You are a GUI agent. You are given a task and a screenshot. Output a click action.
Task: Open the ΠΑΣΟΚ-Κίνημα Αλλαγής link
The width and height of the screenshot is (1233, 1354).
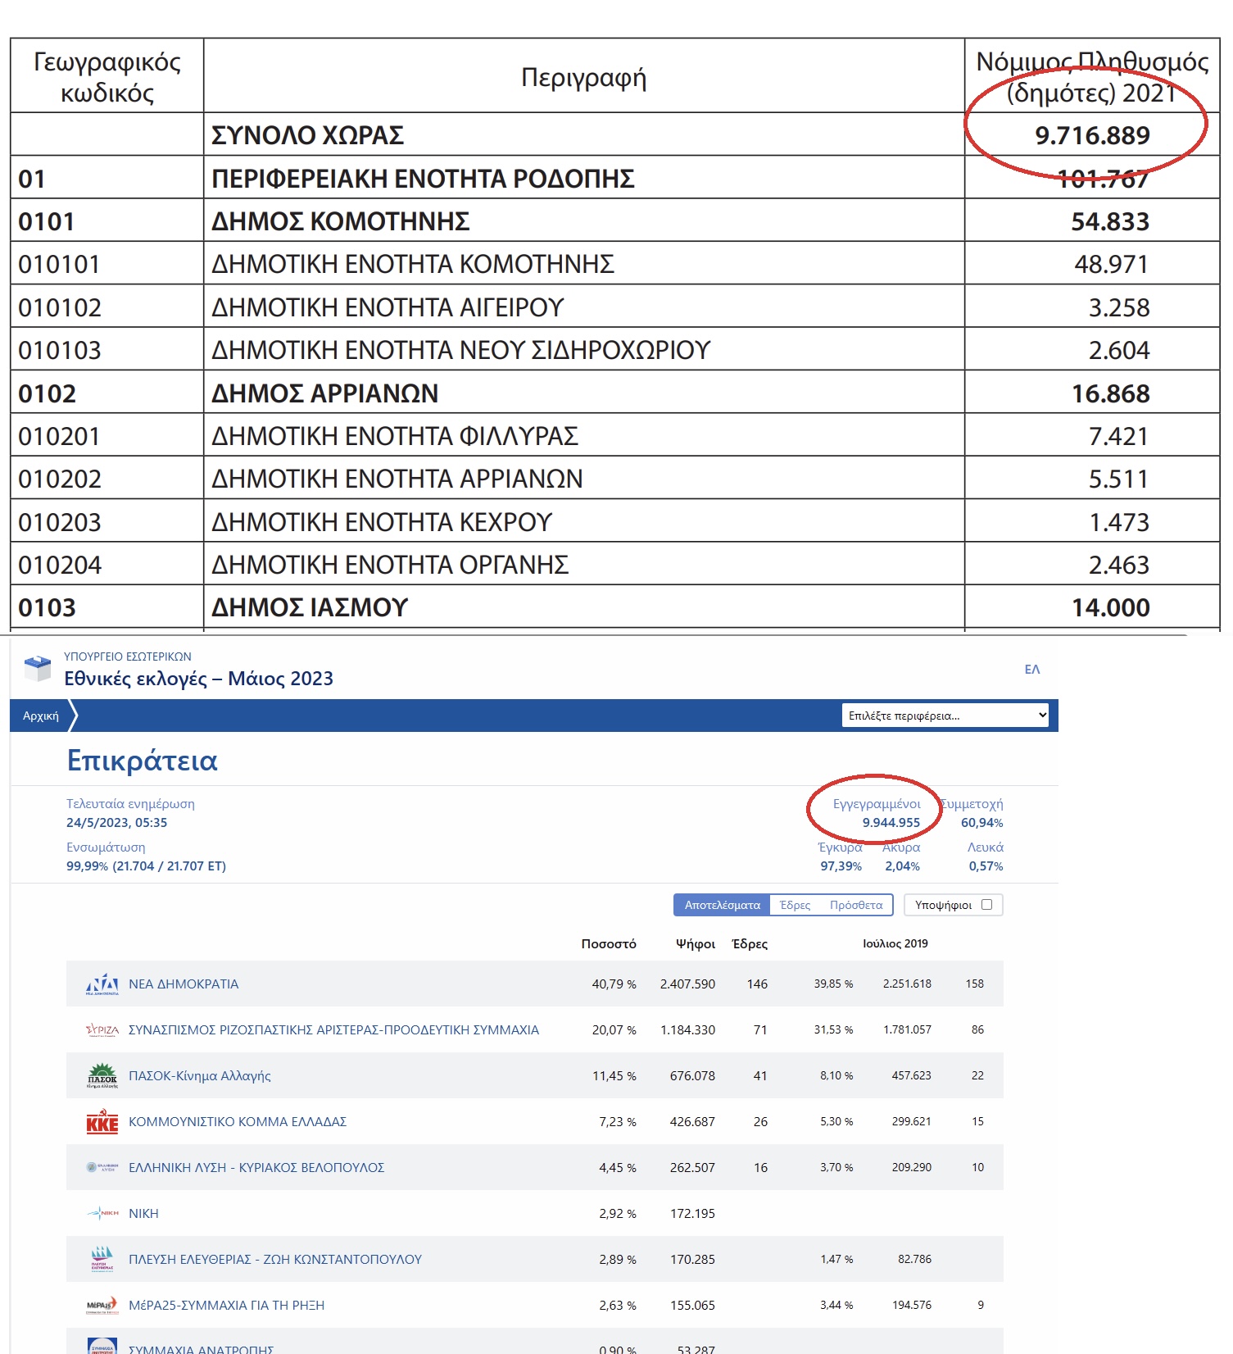click(200, 1075)
